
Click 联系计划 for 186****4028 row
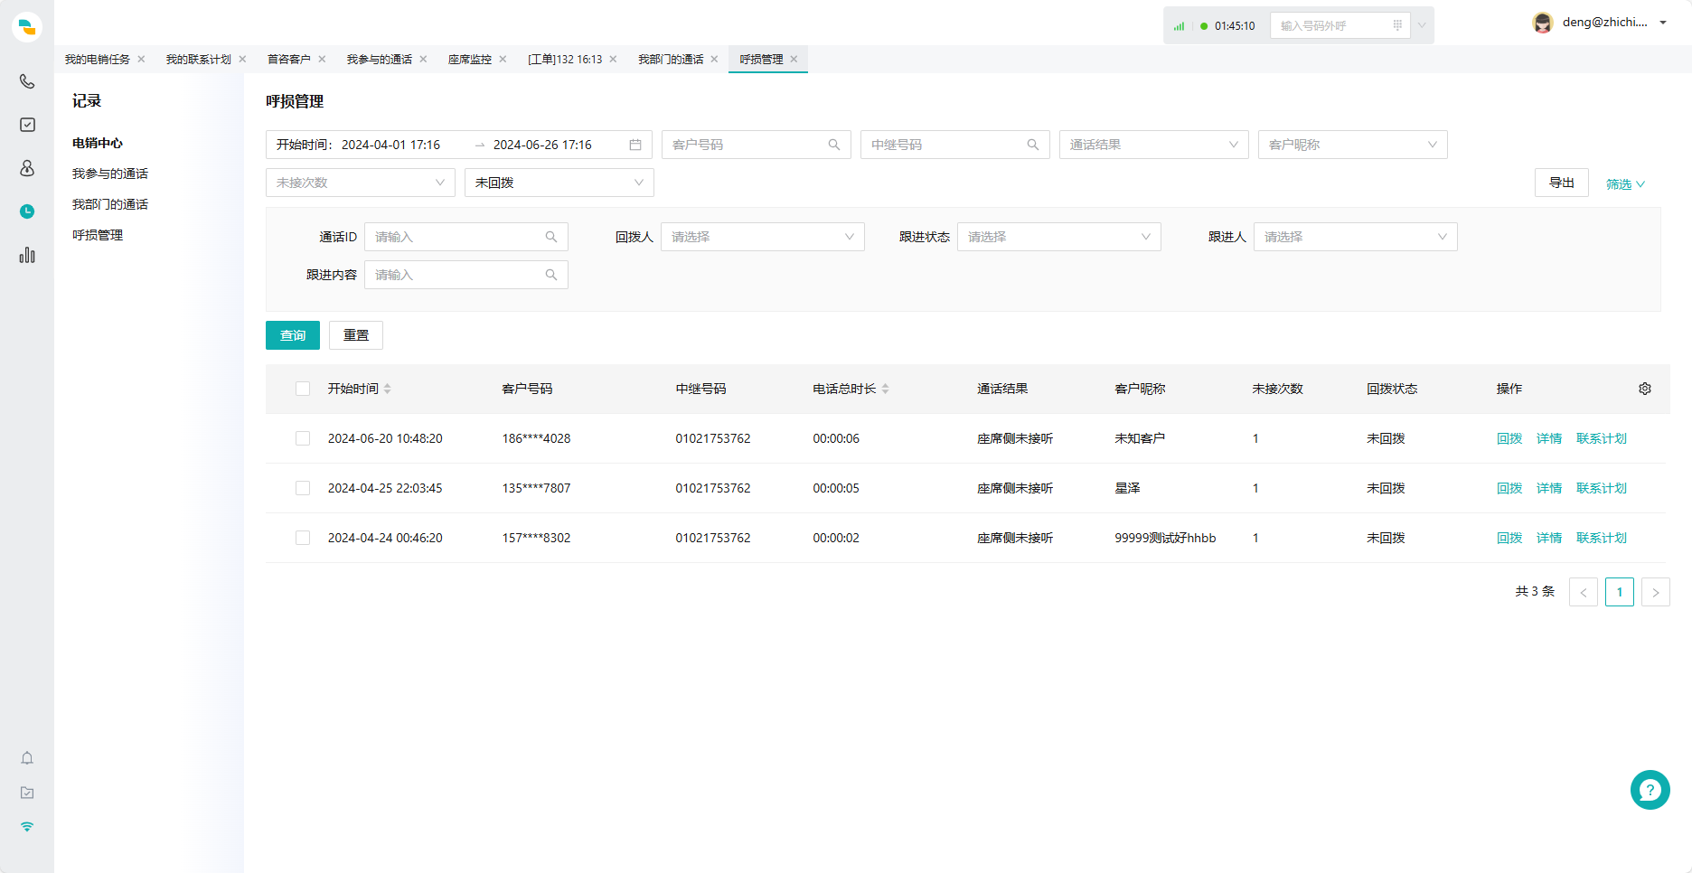1602,438
